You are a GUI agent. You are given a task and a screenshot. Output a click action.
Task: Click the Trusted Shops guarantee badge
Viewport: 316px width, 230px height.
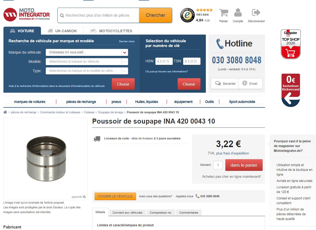[187, 15]
